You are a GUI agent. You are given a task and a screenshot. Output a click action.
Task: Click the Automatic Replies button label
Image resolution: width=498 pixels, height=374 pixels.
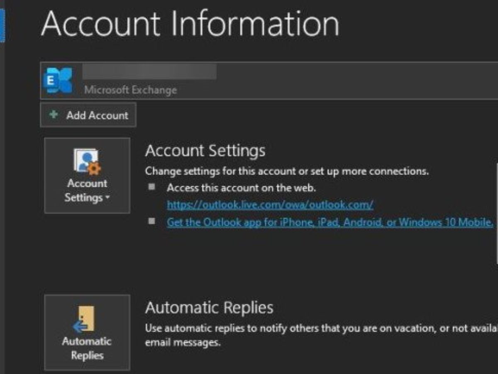point(87,348)
